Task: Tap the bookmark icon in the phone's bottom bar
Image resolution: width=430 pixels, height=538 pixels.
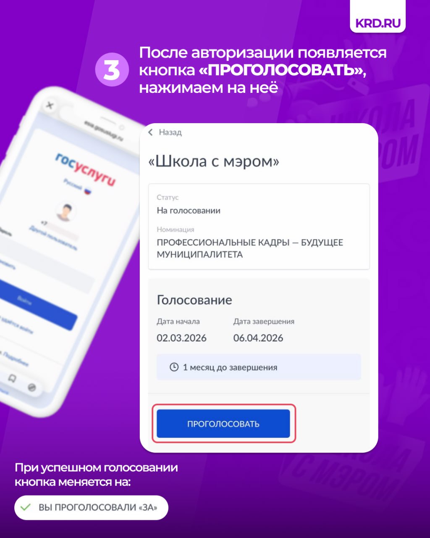Action: 12,378
